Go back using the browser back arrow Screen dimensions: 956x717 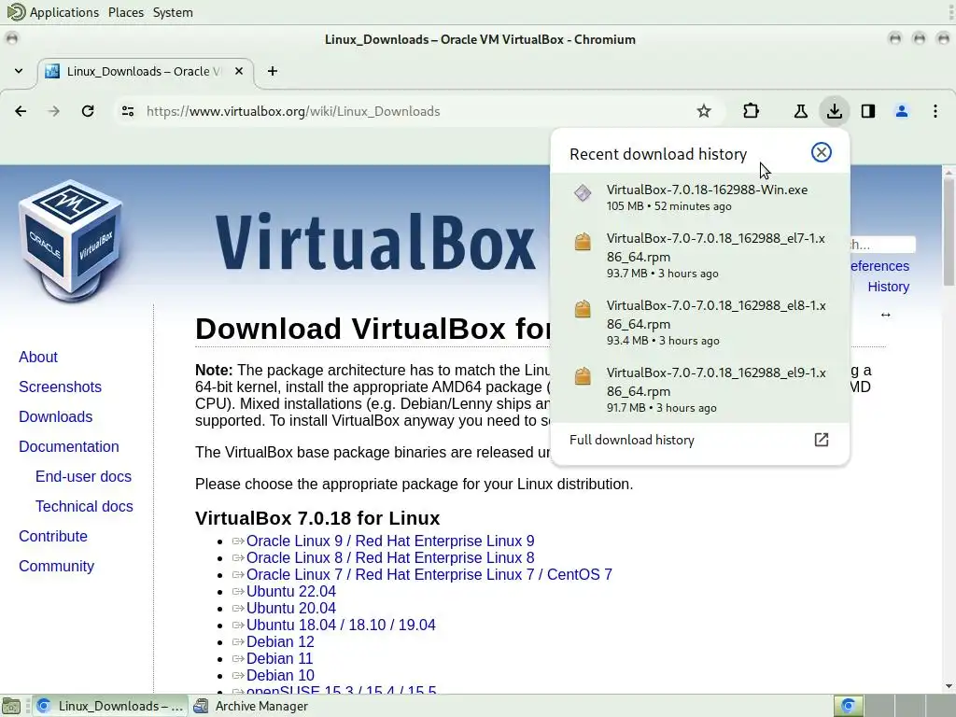coord(21,111)
